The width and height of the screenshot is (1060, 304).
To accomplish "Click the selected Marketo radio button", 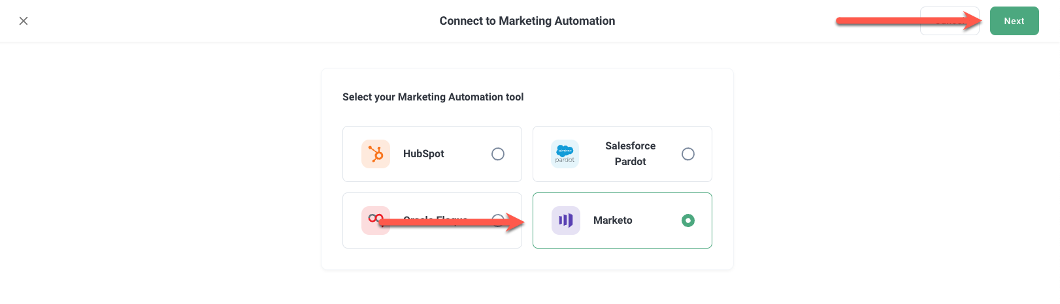I will [688, 220].
